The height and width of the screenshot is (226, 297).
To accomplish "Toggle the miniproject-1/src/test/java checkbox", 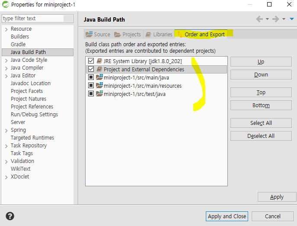I will click(x=91, y=93).
